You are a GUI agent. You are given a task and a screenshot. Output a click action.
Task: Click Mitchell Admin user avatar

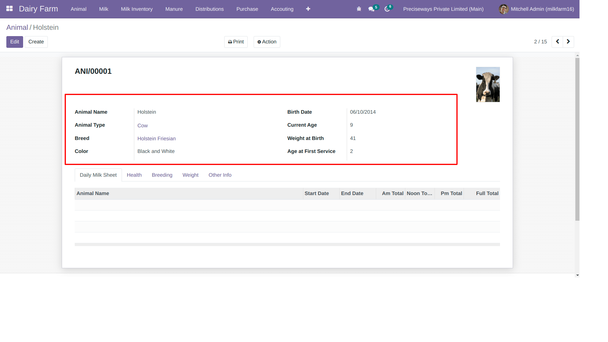pyautogui.click(x=503, y=9)
